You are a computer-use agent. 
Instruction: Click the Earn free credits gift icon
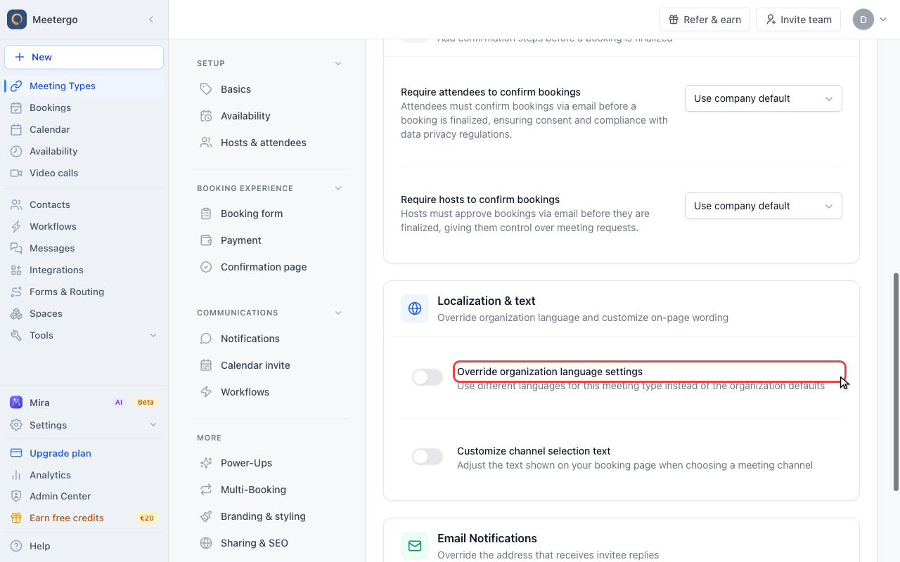tap(16, 518)
